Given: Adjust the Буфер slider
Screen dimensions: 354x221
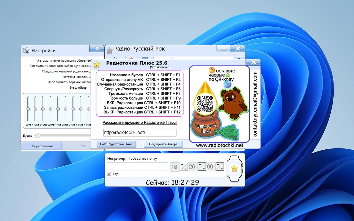Looking at the screenshot, I should tap(37, 136).
